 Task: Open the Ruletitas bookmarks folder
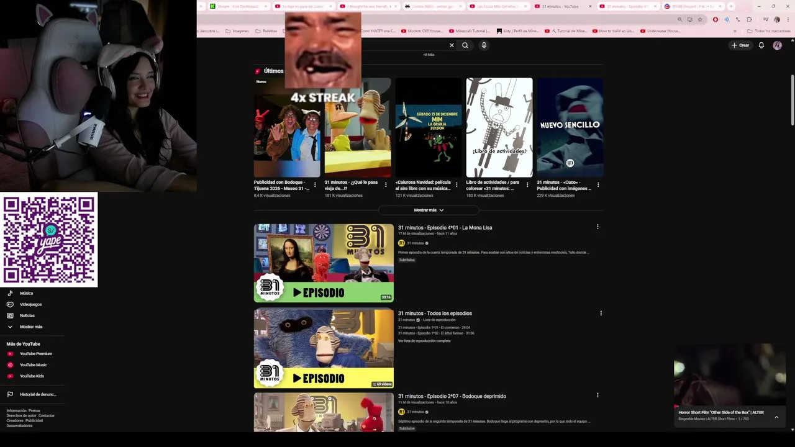click(266, 31)
